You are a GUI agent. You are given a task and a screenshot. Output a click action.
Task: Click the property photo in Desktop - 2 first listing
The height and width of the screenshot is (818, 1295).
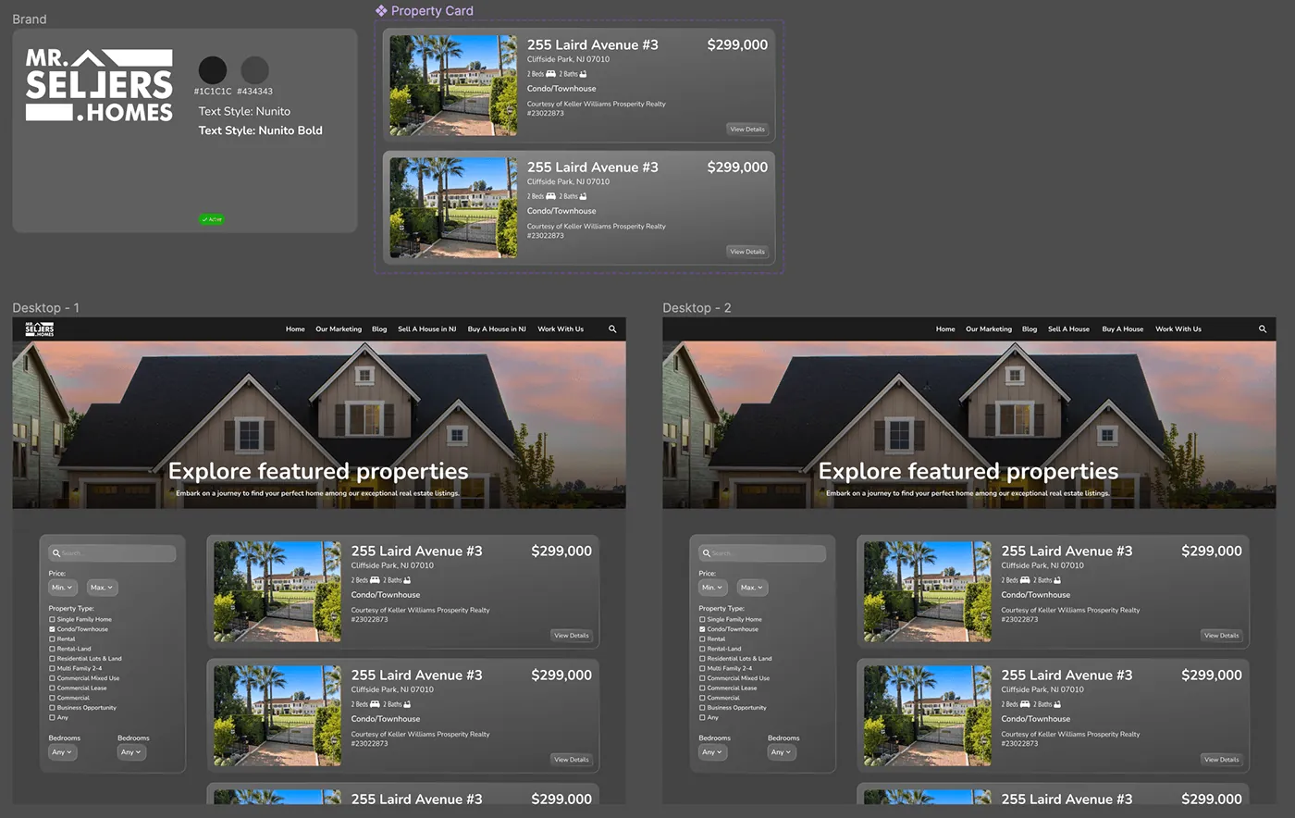tap(928, 591)
